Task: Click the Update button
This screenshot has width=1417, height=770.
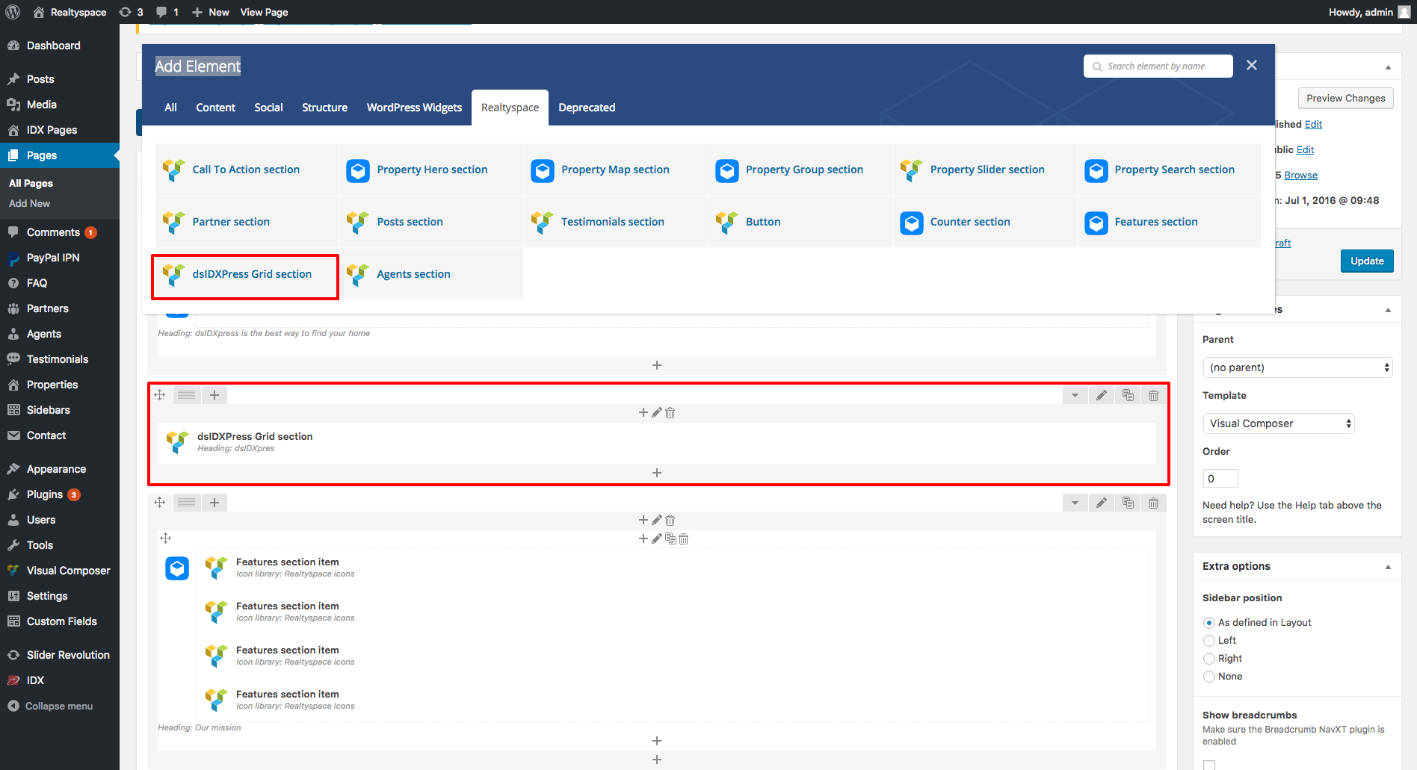Action: 1367,261
